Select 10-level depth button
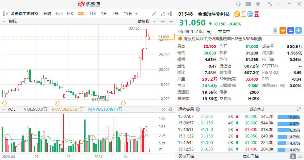The image size is (304, 160). point(300,156)
